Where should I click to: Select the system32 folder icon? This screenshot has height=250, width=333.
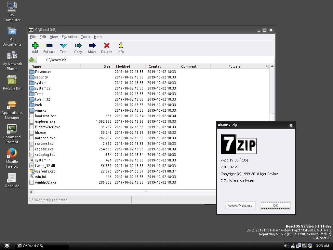pyautogui.click(x=32, y=88)
